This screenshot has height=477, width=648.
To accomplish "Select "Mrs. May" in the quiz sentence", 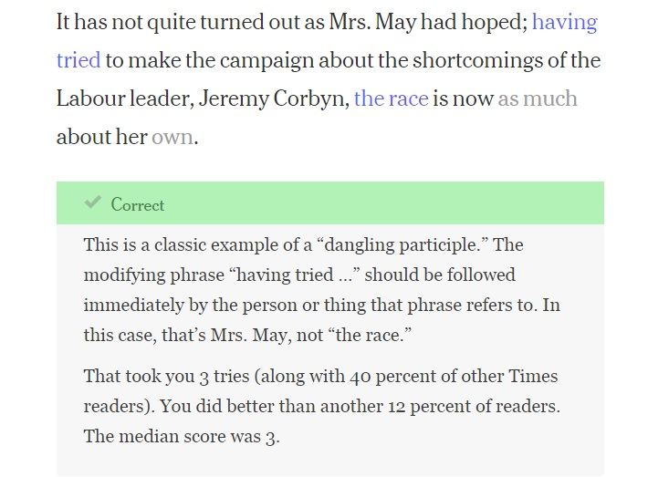I will click(x=372, y=22).
